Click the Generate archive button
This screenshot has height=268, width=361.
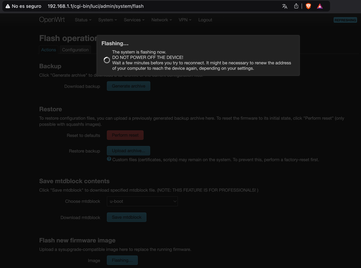point(128,86)
